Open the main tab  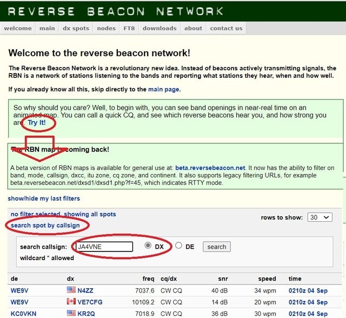coord(47,28)
